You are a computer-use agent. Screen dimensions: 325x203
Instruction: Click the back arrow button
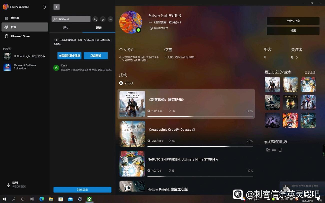(x=56, y=7)
